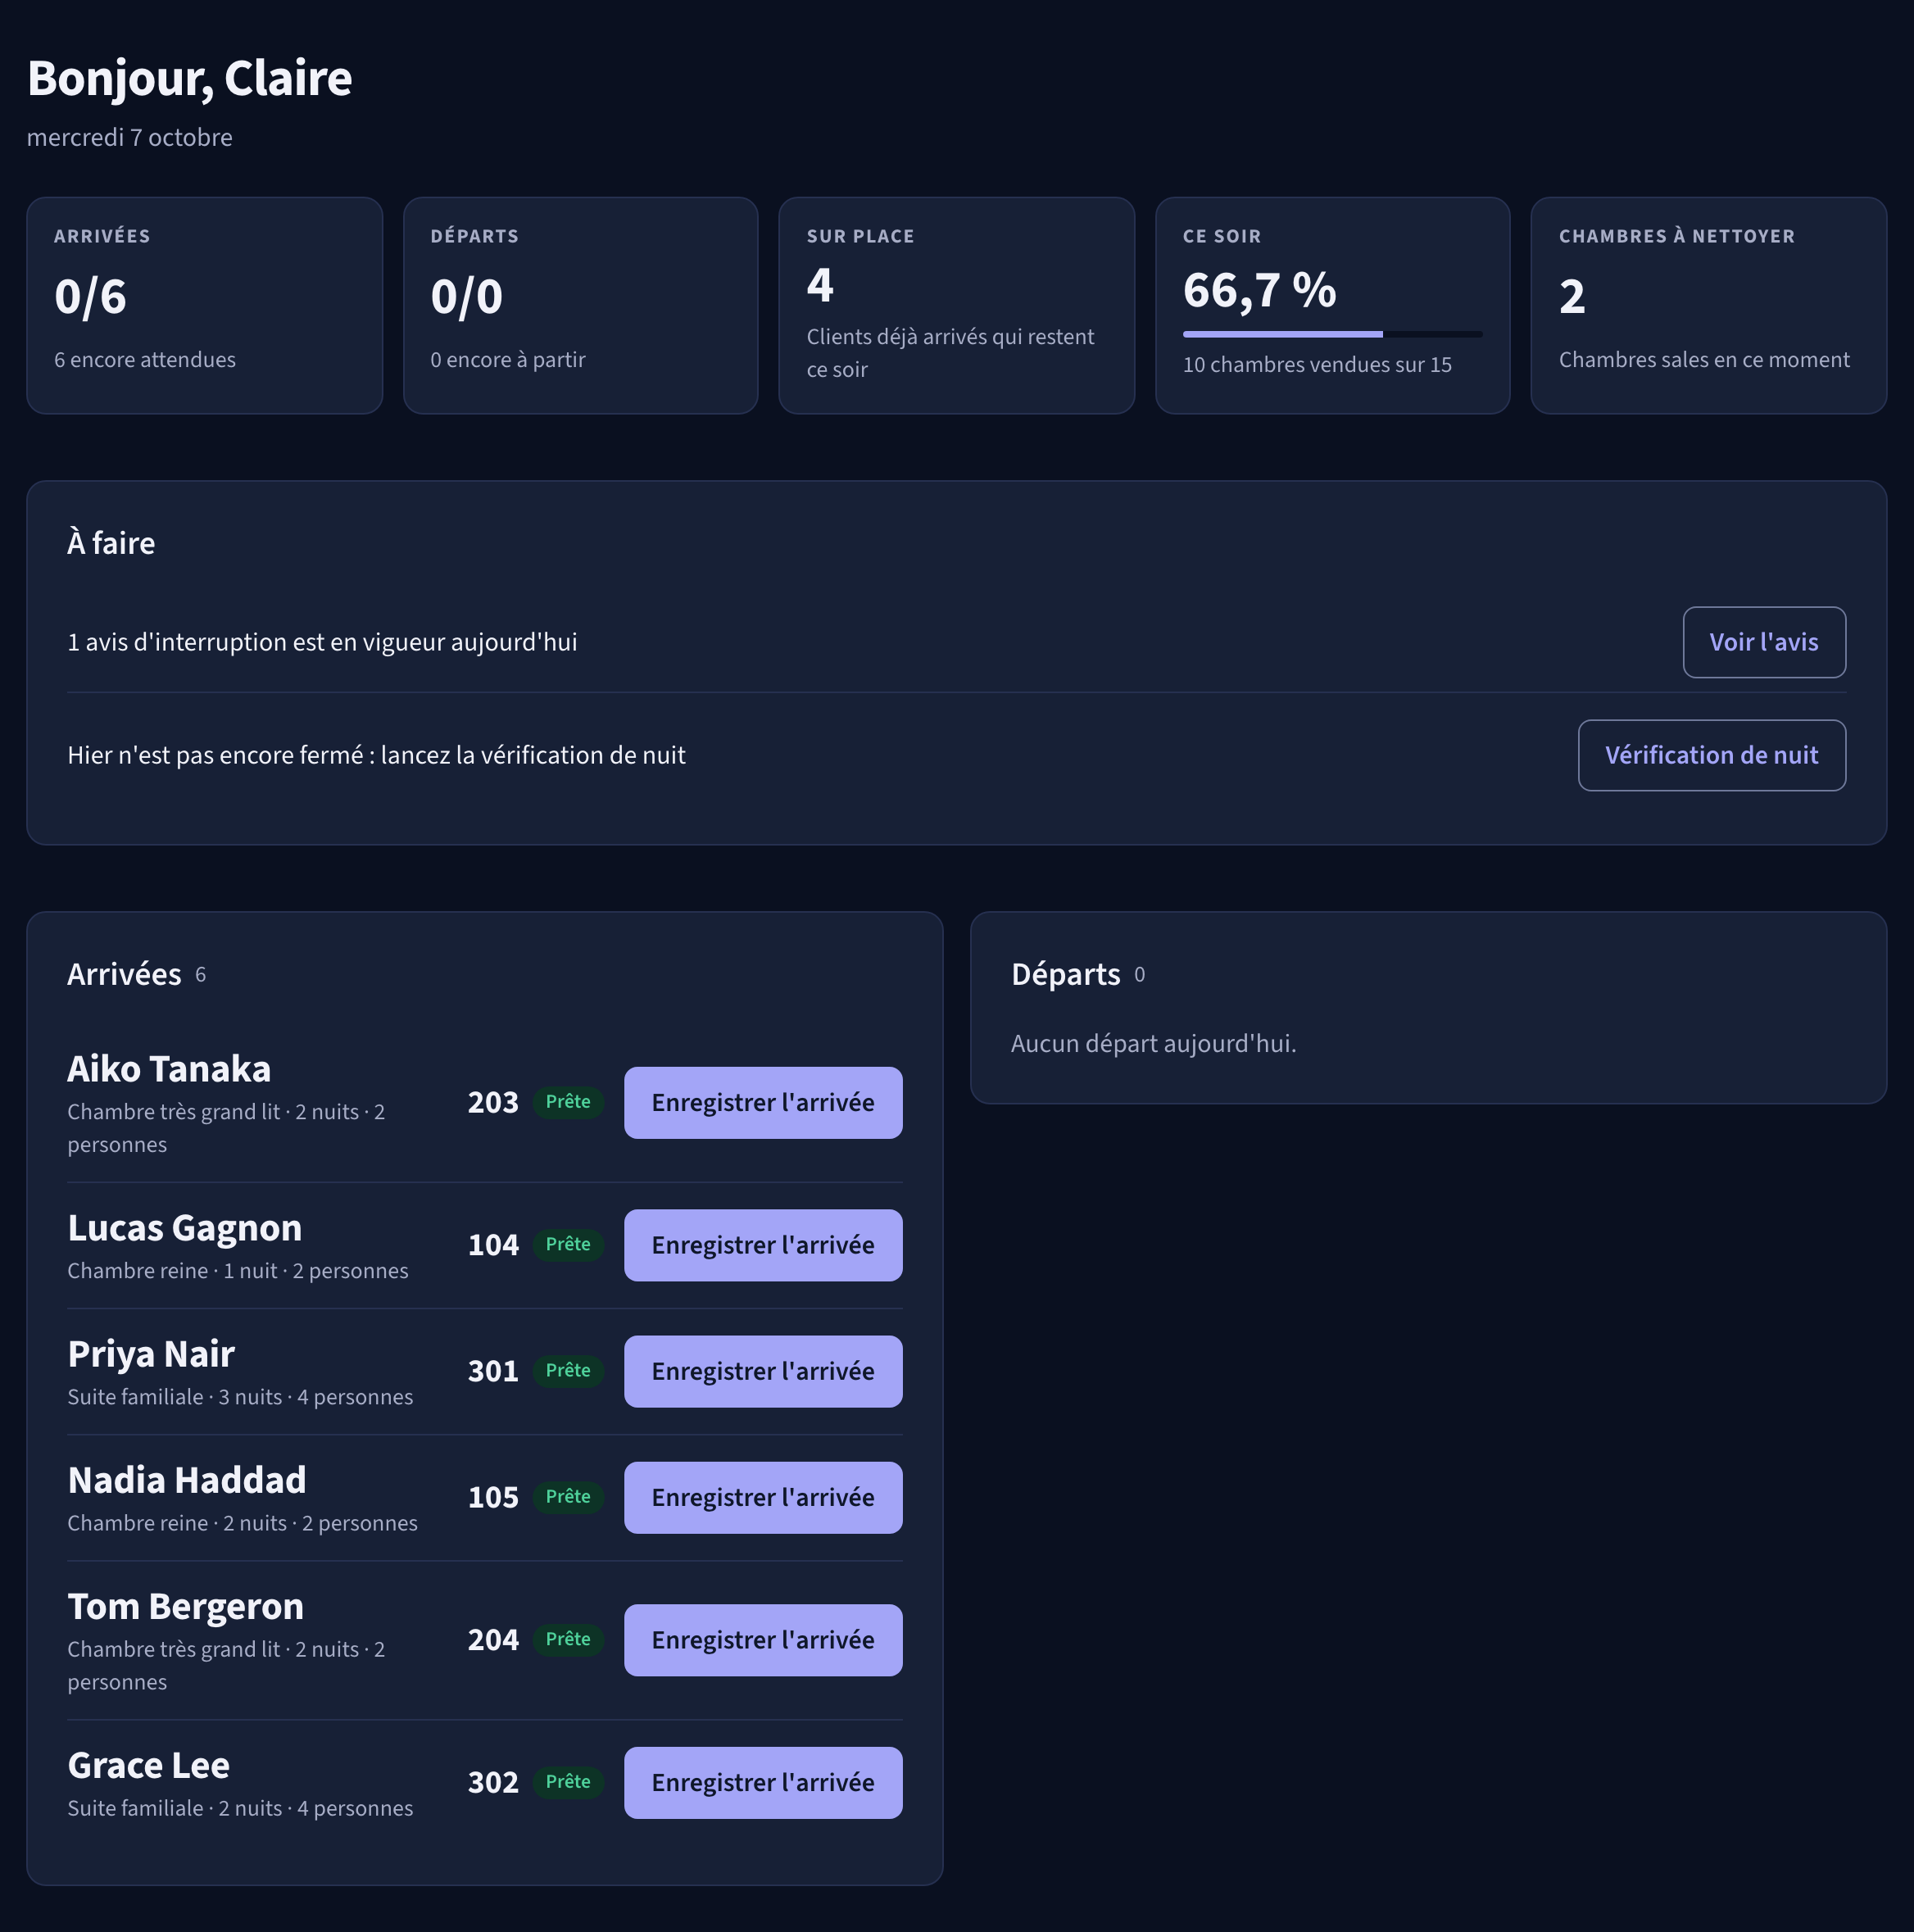Click the Arrivées list heading
1914x1932 pixels.
[x=124, y=974]
